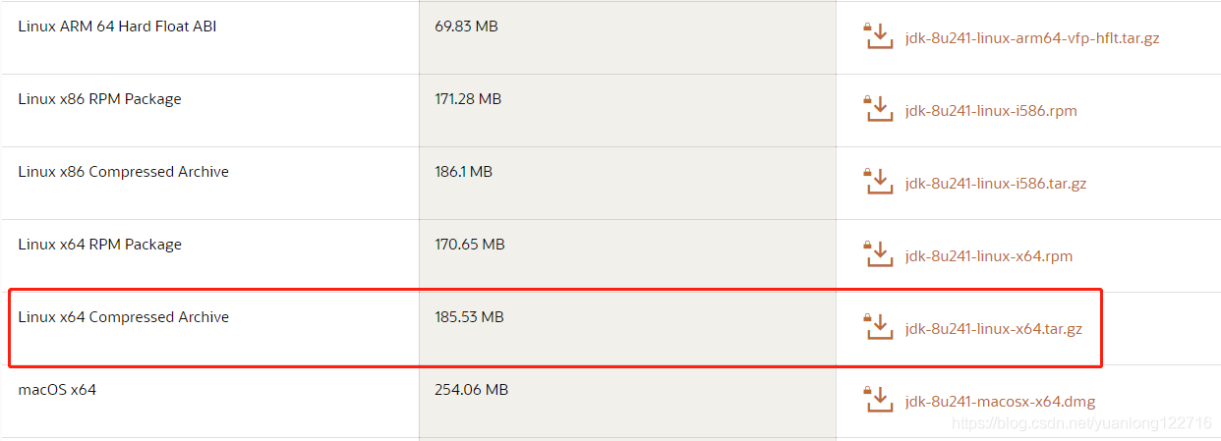Download jdk-8u241-linux-x64.tar.gz from highlighted row

click(x=993, y=329)
